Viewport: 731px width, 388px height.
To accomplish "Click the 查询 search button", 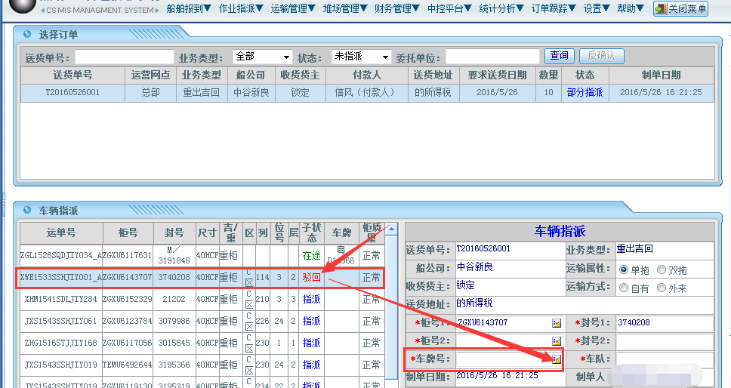I will pyautogui.click(x=559, y=56).
